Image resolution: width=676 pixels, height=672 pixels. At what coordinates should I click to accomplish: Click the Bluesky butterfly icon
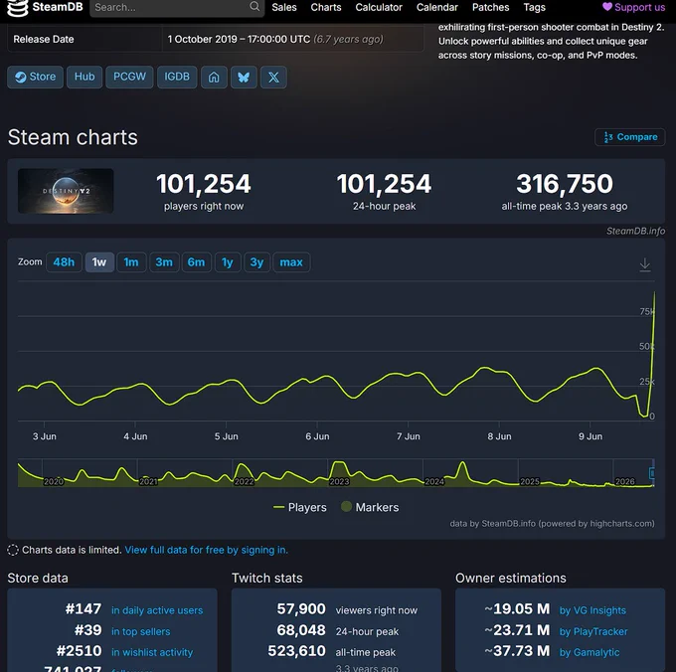coord(244,78)
